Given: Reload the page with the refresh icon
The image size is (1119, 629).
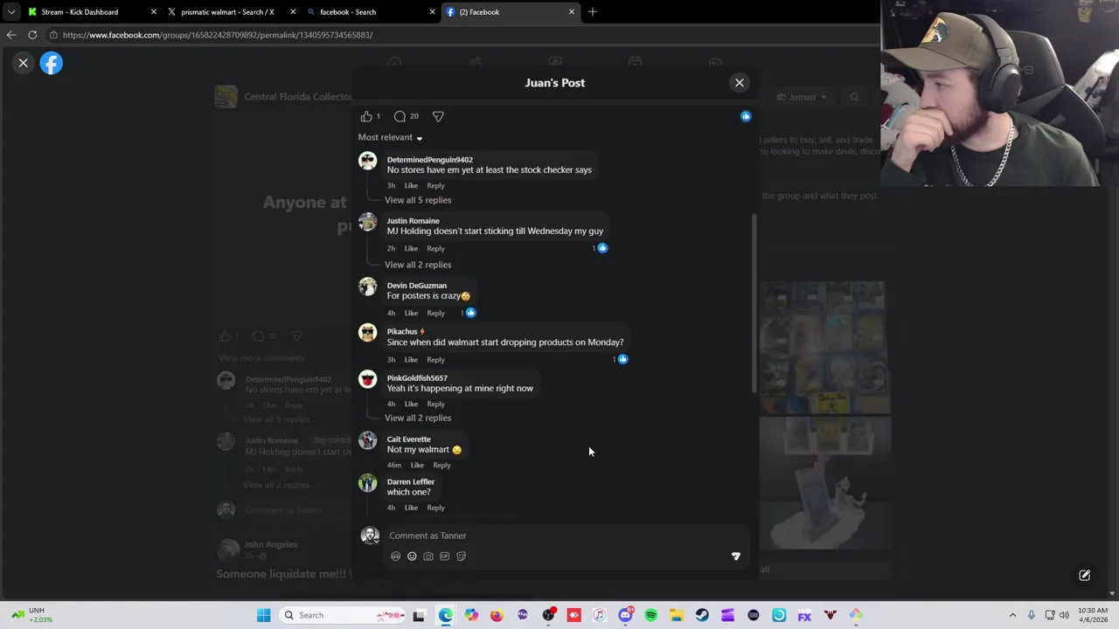Looking at the screenshot, I should 32,35.
